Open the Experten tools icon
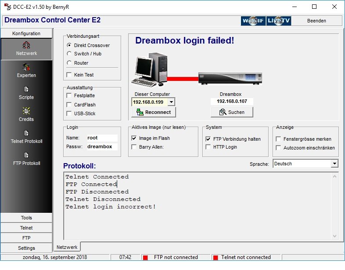This screenshot has width=345, height=270. pos(26,67)
